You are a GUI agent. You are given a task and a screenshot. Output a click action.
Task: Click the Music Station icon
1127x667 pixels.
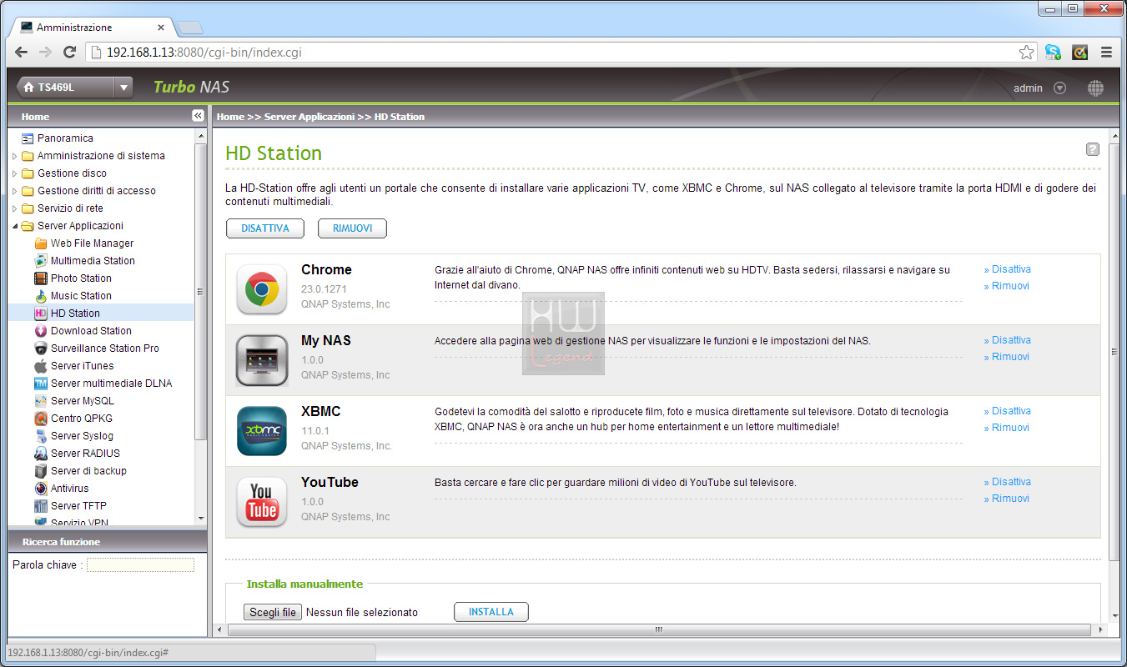41,296
